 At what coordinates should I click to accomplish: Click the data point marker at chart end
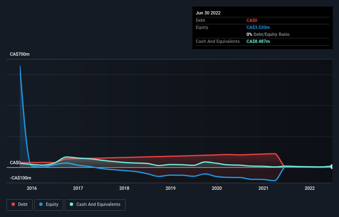coord(332,167)
